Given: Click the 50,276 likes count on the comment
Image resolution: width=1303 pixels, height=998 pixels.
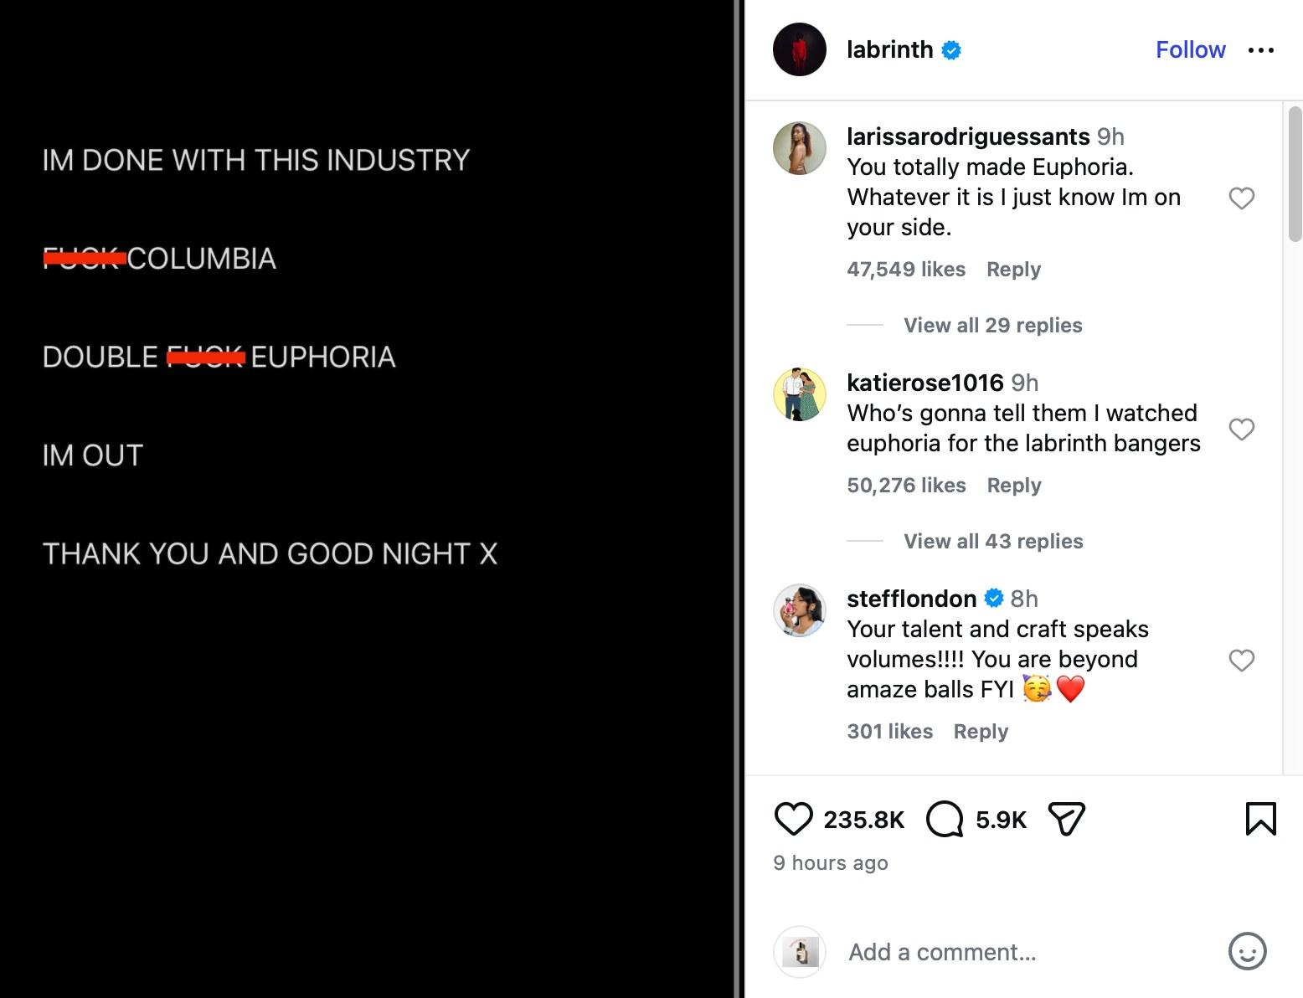Looking at the screenshot, I should tap(906, 485).
